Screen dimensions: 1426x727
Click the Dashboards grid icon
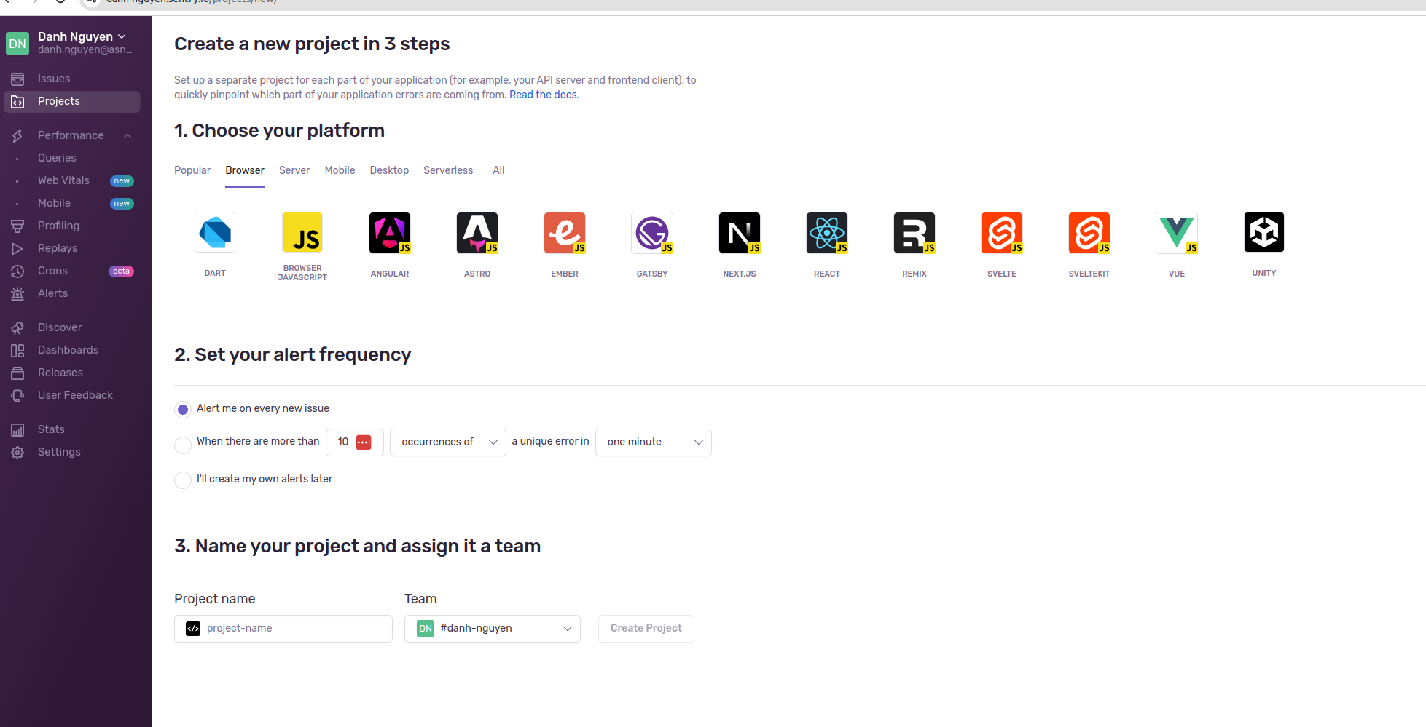click(17, 351)
